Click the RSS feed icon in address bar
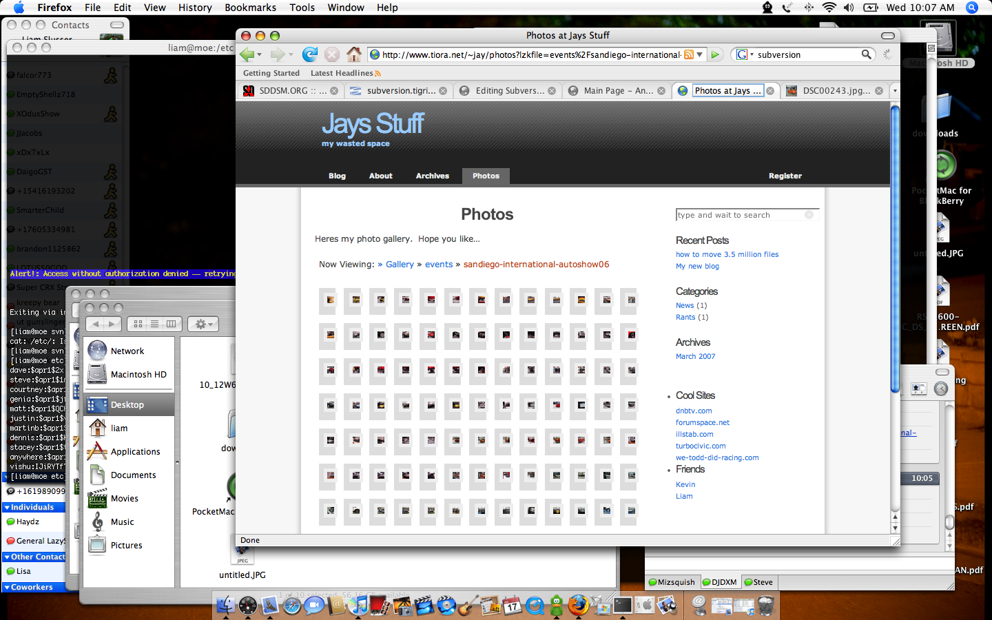The height and width of the screenshot is (620, 992). point(688,54)
